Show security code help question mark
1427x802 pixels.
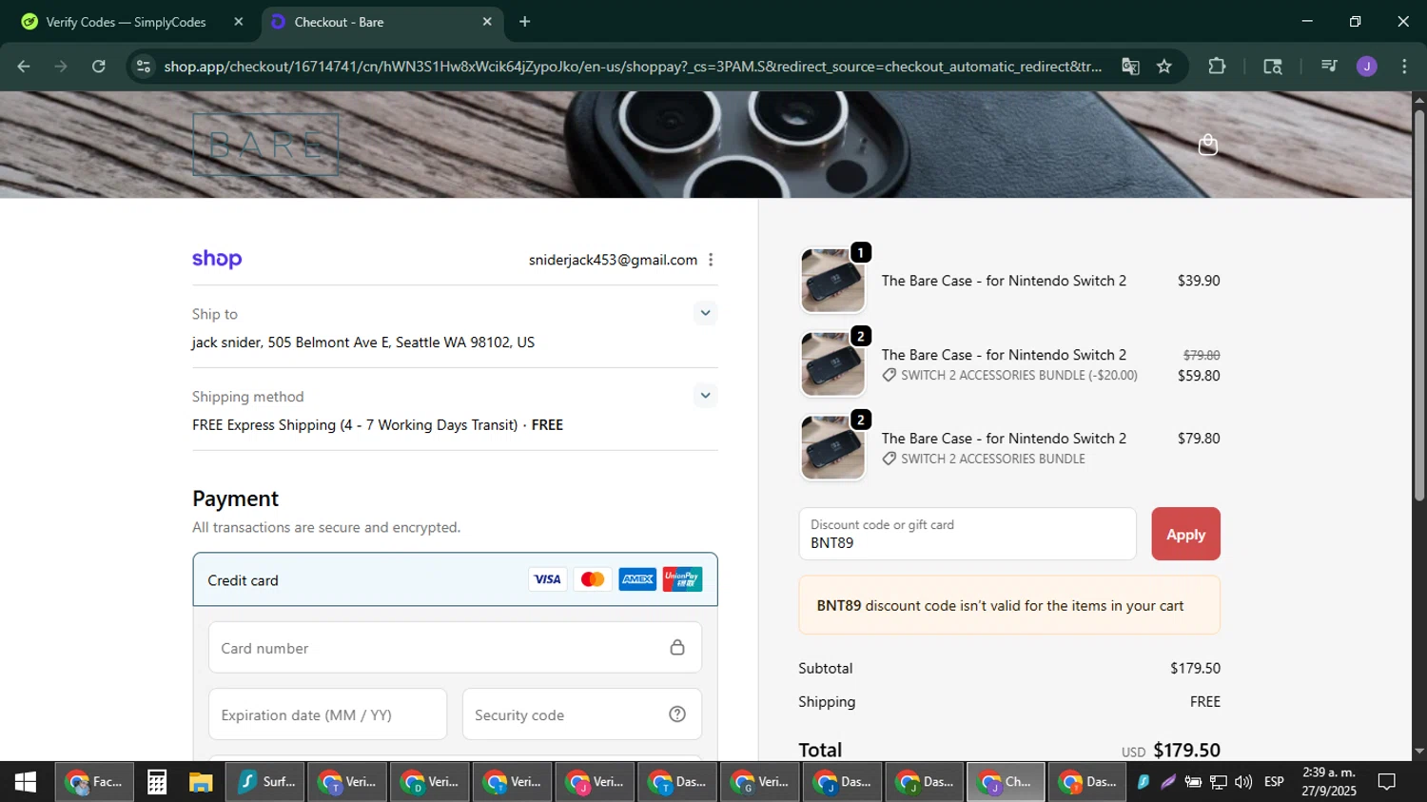[677, 714]
